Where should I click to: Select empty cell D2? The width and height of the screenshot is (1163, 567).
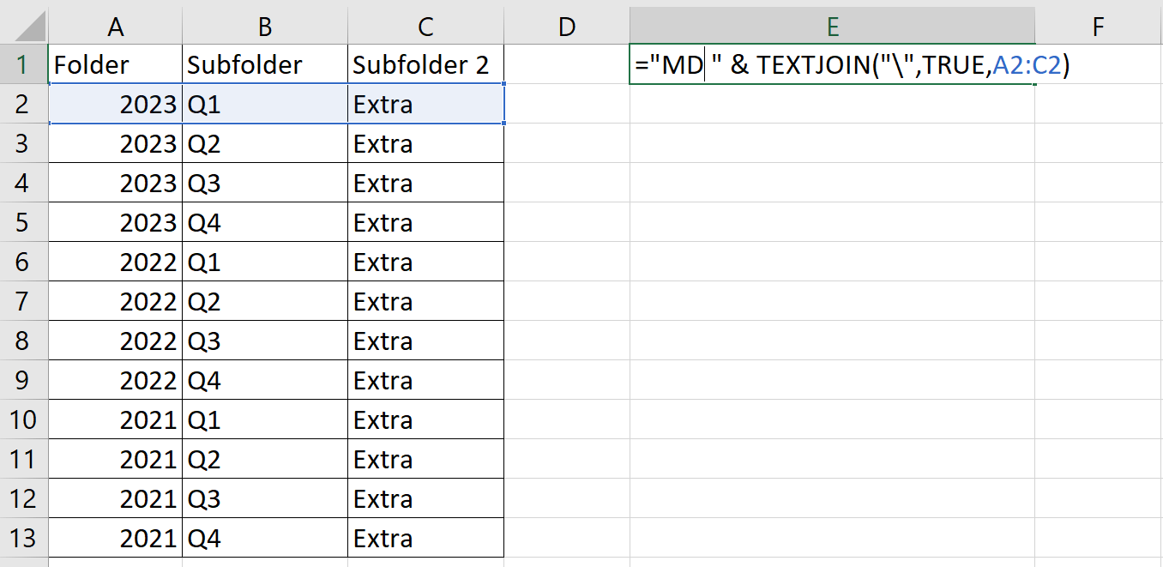point(566,103)
